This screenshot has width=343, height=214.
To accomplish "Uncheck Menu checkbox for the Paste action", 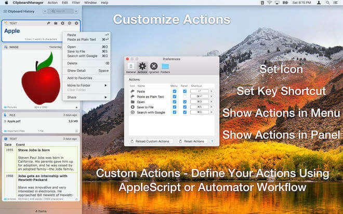I will click(174, 91).
